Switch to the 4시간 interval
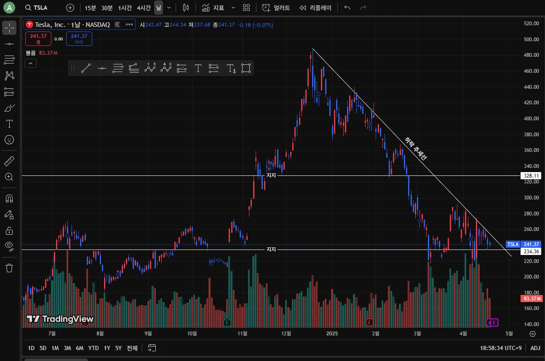This screenshot has height=361, width=545. tap(144, 8)
